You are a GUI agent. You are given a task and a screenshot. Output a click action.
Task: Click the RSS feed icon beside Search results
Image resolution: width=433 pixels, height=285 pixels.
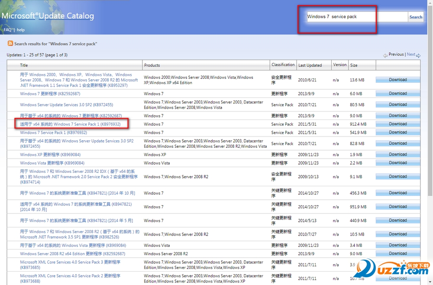(10, 43)
